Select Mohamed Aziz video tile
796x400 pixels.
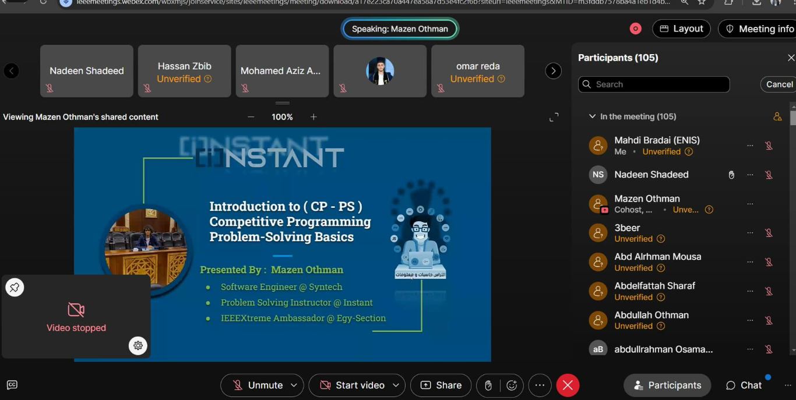[282, 71]
